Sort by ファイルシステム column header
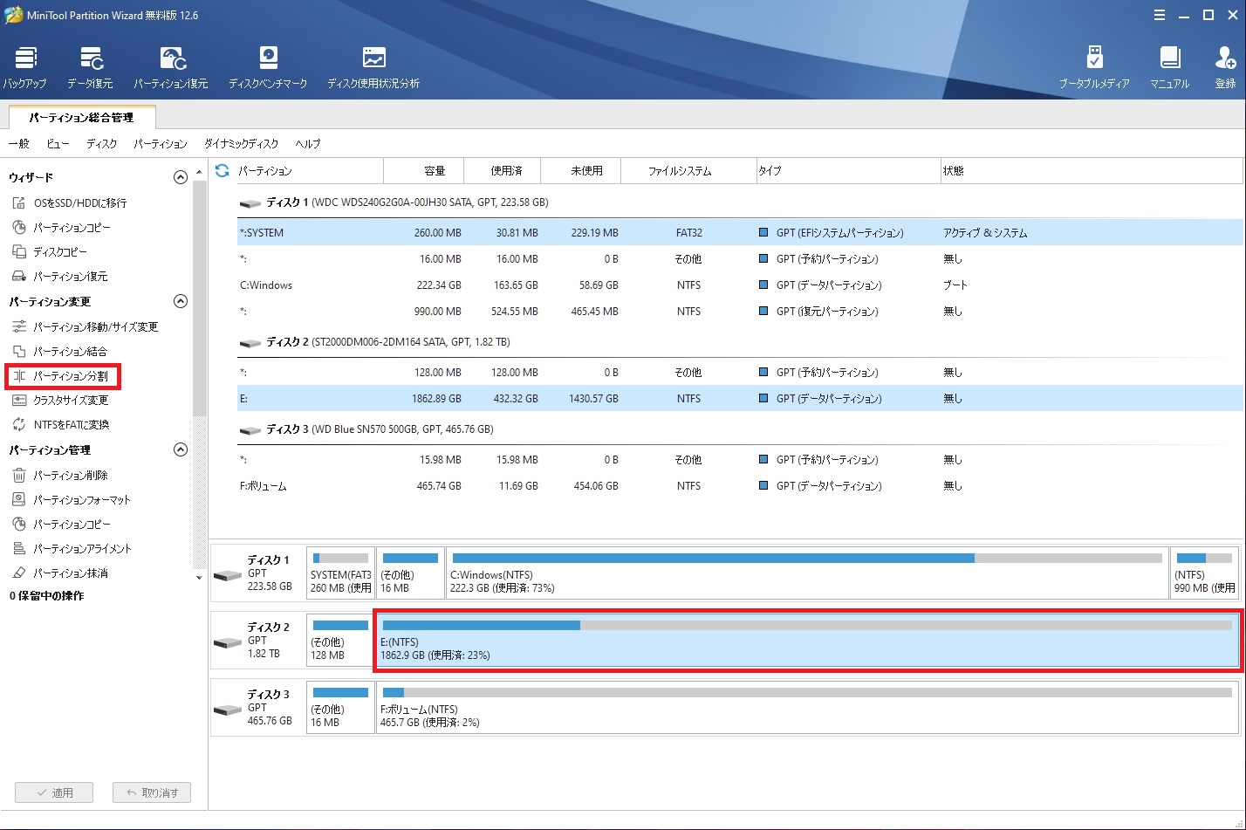 point(688,171)
